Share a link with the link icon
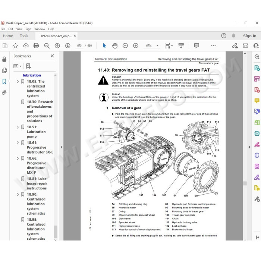This screenshot has width=261, height=261. (x=235, y=45)
